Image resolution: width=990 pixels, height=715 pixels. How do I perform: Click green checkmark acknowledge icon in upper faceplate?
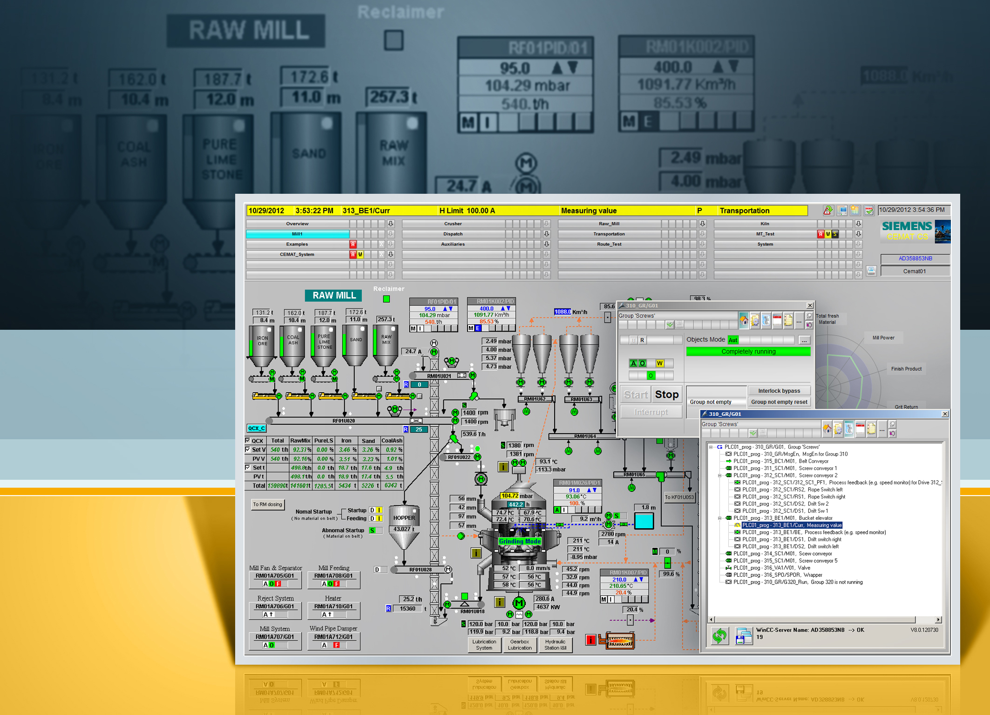coord(669,325)
